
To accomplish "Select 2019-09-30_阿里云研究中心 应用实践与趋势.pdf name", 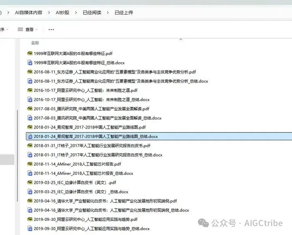I will (x=86, y=219).
